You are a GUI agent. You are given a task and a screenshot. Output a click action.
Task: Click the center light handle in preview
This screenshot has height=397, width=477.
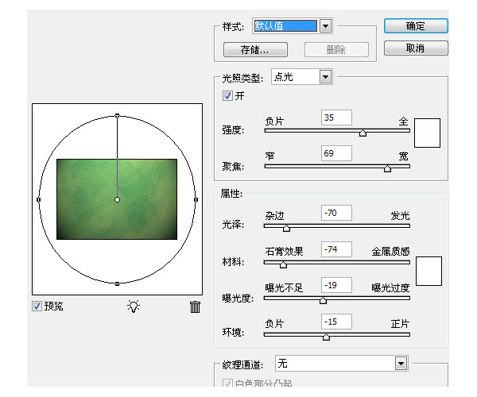117,199
